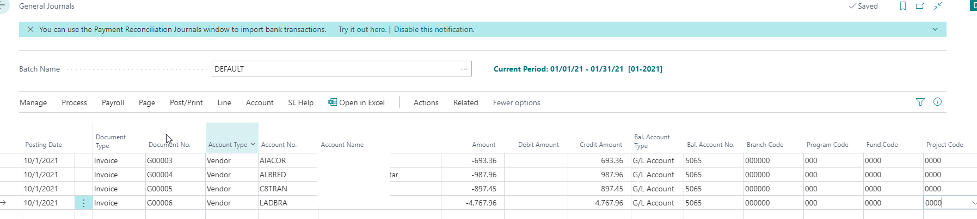Viewport: 977px width, 219px height.
Task: Click the Saved status indicator
Action: coord(863,6)
